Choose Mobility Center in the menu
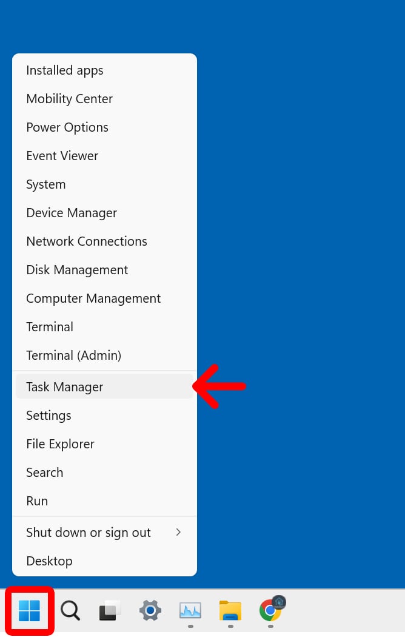 [x=70, y=99]
